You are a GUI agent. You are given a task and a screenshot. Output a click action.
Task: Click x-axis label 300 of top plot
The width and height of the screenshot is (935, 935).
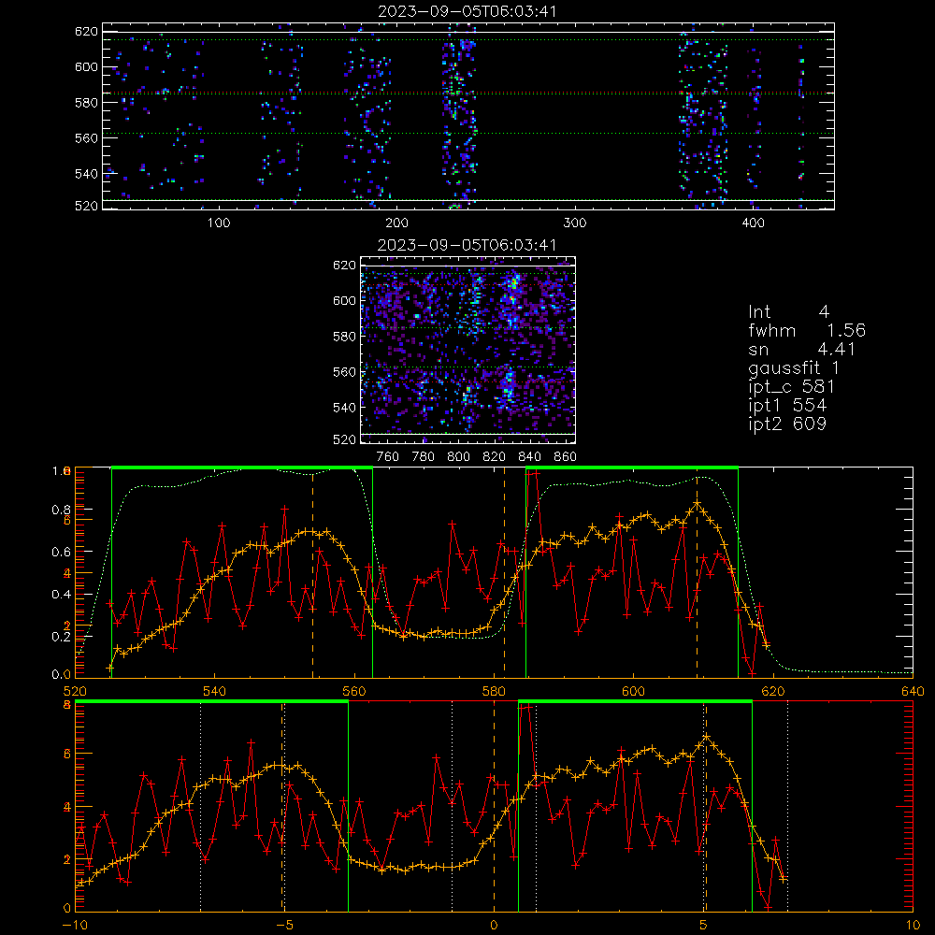pyautogui.click(x=575, y=223)
